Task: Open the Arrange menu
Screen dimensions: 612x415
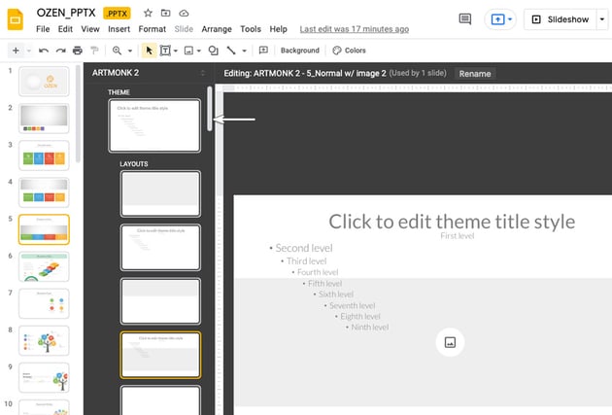Action: 217,29
